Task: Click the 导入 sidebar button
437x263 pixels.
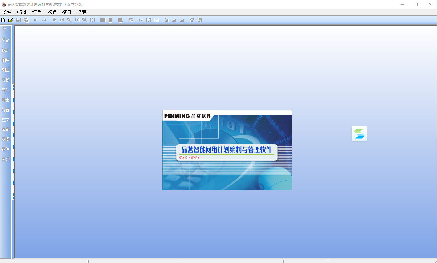Action: (x=6, y=90)
